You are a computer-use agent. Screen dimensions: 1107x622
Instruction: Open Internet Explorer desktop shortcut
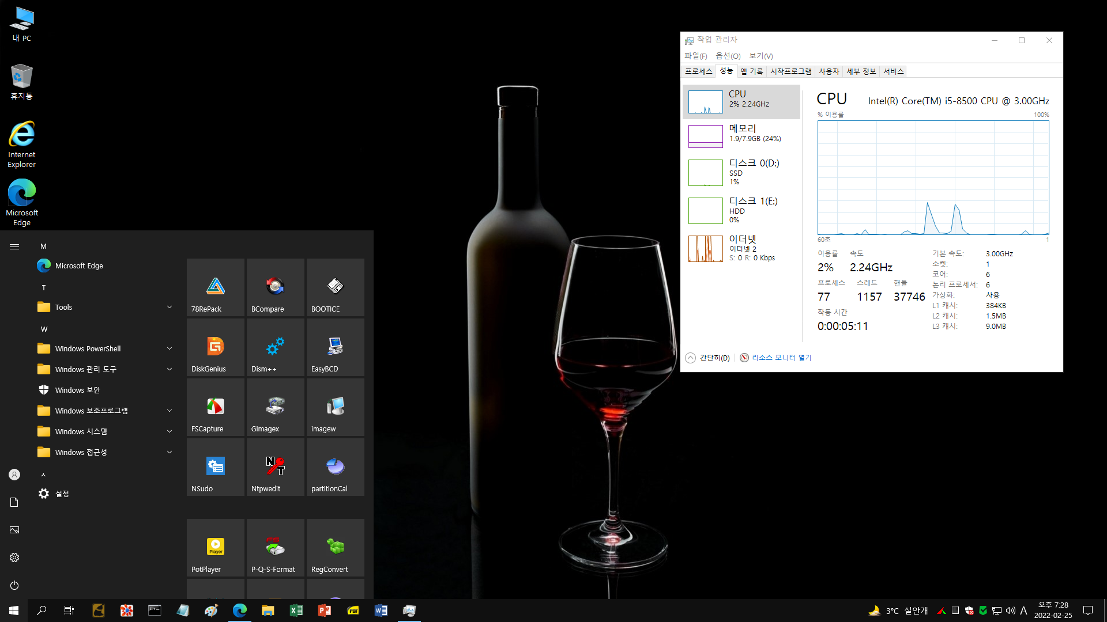point(22,144)
